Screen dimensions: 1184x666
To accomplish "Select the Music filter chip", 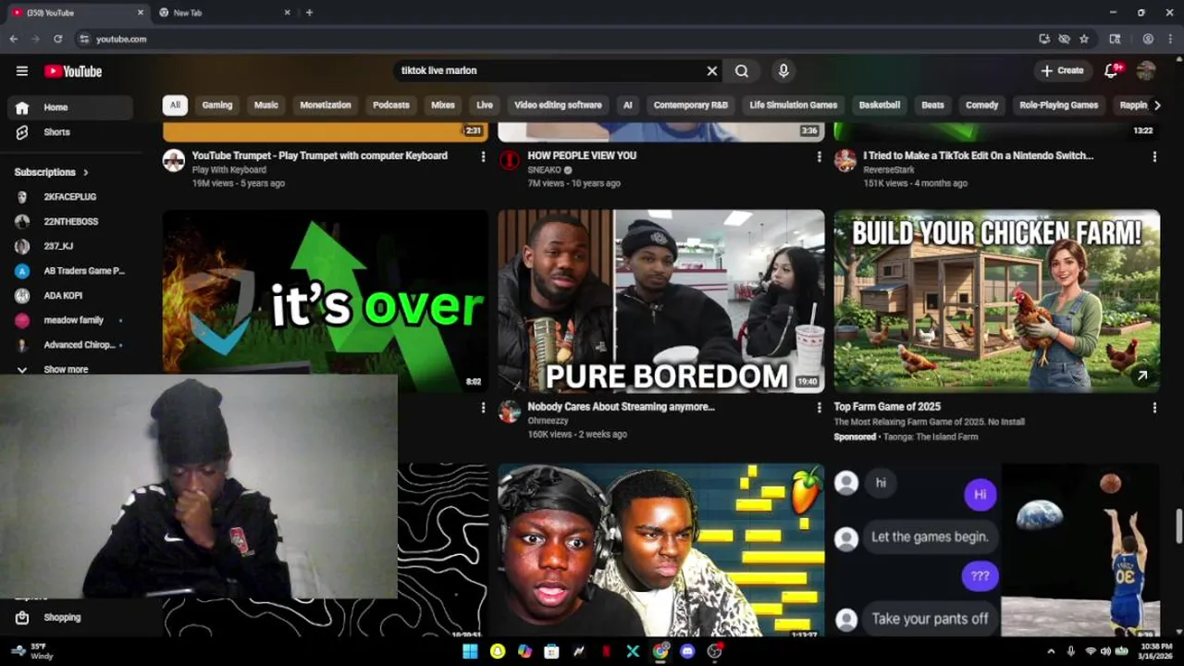I will (266, 105).
